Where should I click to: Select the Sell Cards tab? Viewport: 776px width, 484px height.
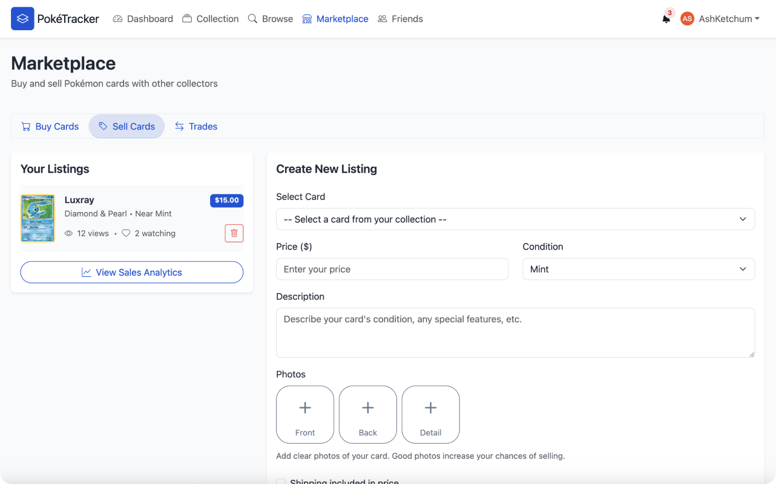click(x=127, y=126)
